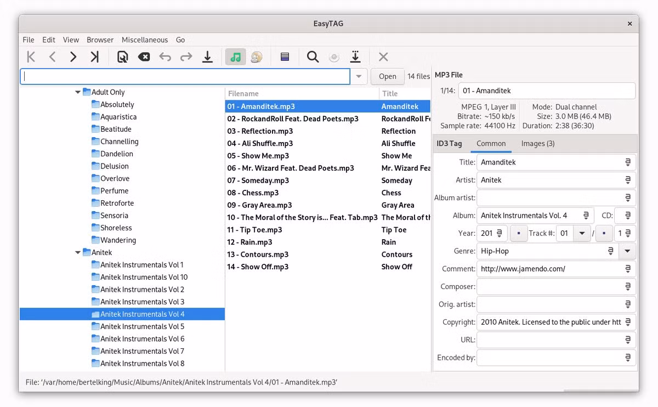Open the Genre dropdown list

[627, 251]
